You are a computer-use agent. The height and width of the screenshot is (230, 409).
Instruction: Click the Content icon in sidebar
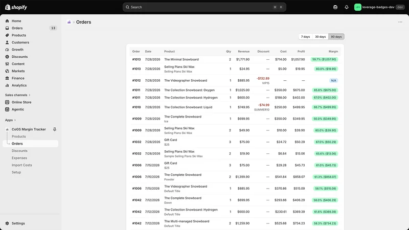coord(7,64)
